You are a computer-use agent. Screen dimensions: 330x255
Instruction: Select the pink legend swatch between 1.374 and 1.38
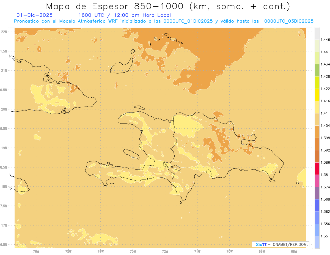(317, 181)
